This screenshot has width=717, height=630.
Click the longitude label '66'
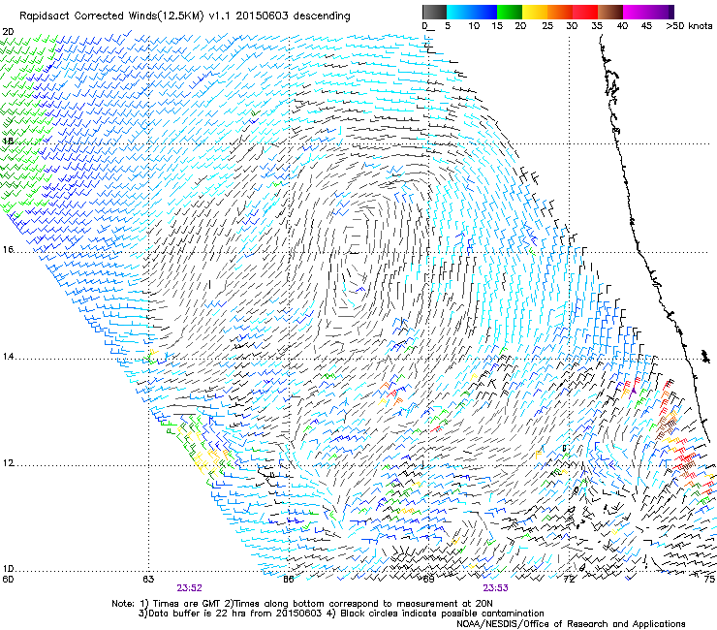pyautogui.click(x=288, y=580)
